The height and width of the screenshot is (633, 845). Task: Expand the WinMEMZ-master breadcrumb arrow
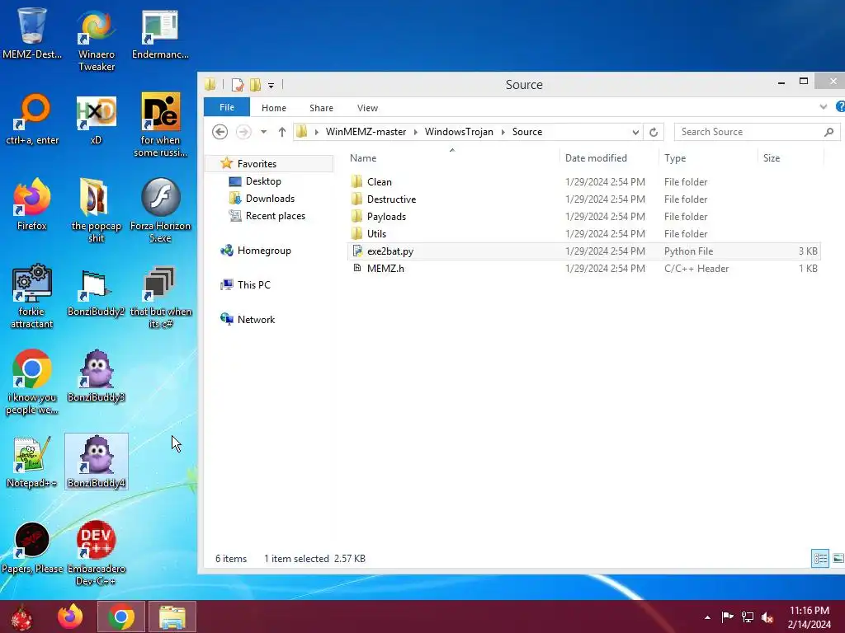416,132
